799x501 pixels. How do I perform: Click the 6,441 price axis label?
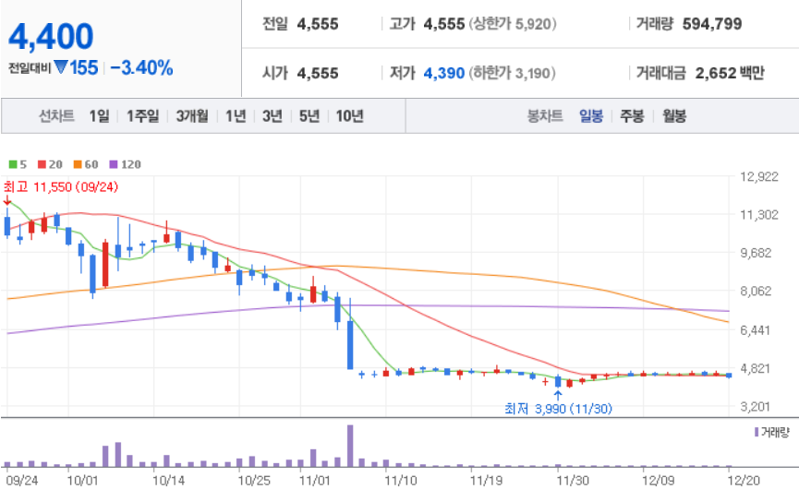point(756,330)
